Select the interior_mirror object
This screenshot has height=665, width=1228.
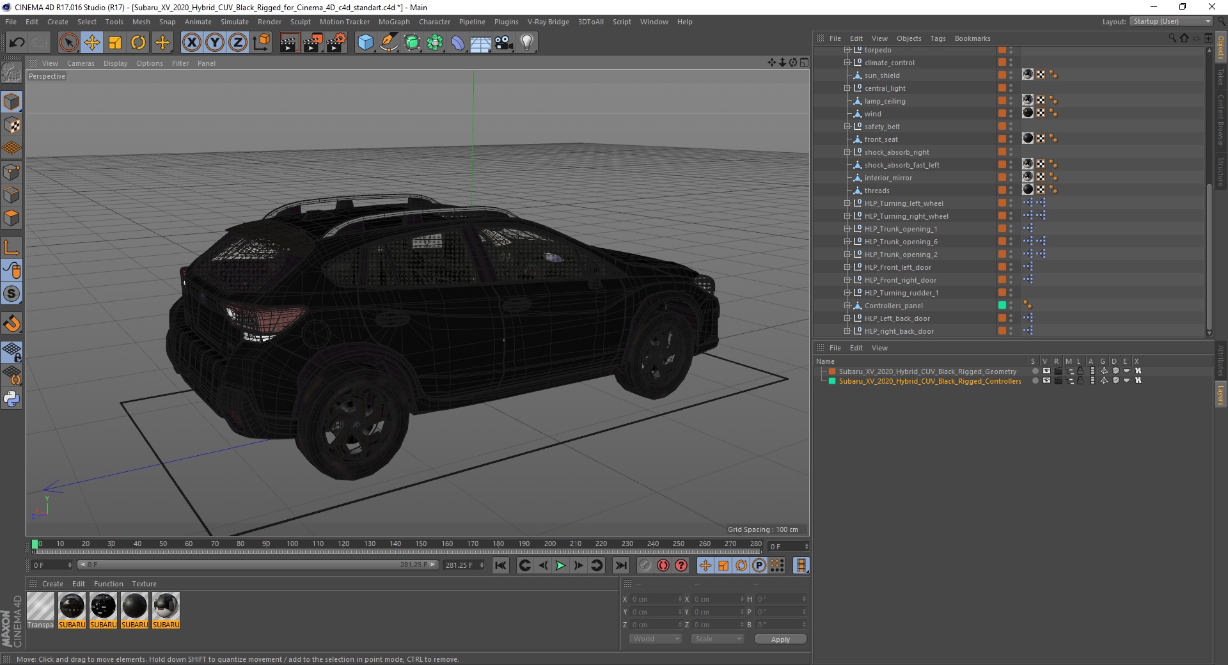tap(888, 178)
